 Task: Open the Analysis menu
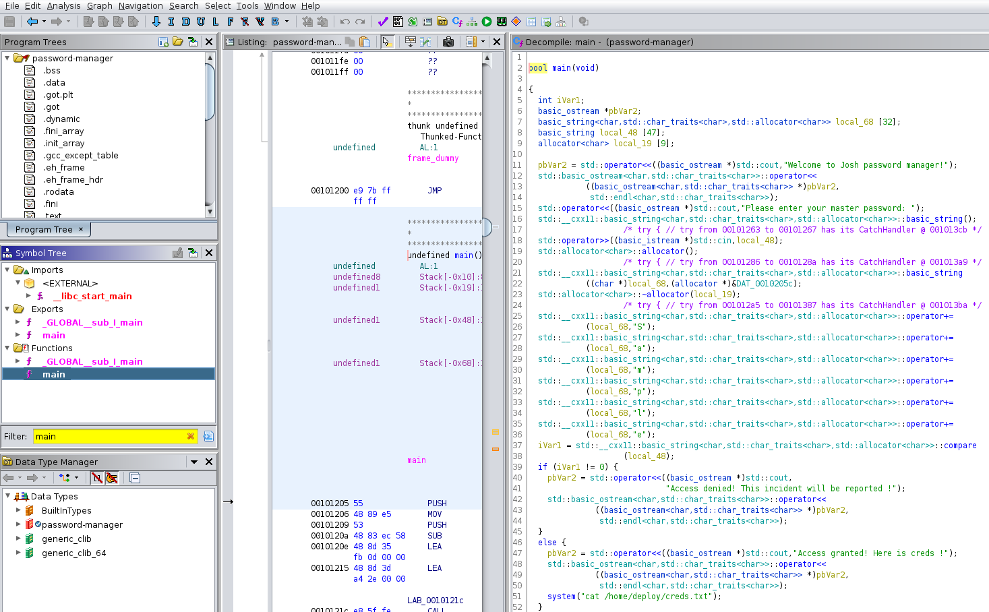click(x=63, y=5)
